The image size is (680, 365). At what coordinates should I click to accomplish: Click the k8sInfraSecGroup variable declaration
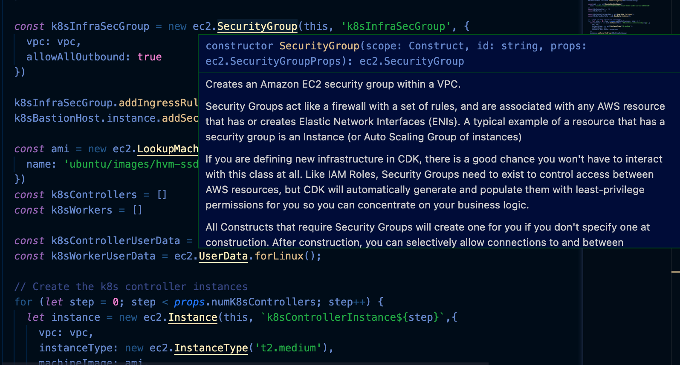[x=100, y=26]
